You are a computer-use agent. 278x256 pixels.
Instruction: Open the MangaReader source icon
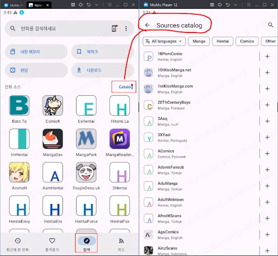(120, 139)
